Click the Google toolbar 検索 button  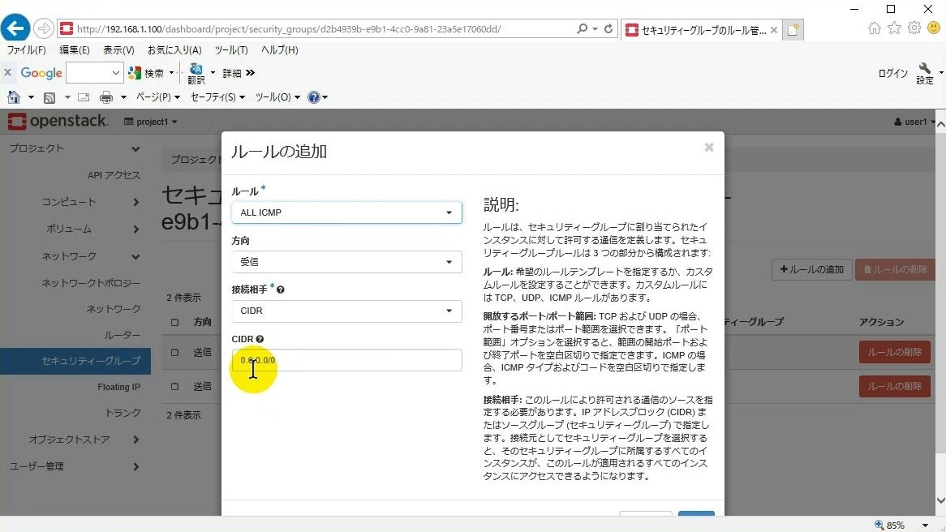point(147,73)
